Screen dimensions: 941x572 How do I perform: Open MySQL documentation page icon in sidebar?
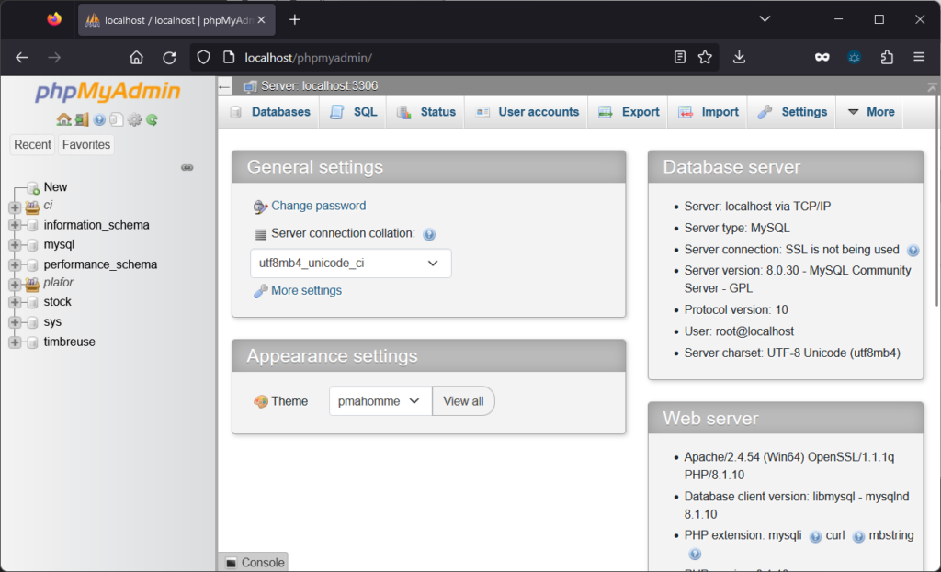[117, 119]
